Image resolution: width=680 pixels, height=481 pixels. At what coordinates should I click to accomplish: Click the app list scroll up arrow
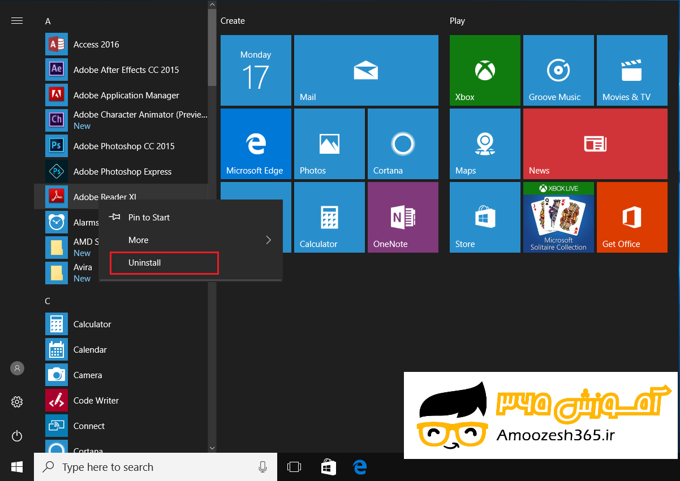[x=212, y=5]
